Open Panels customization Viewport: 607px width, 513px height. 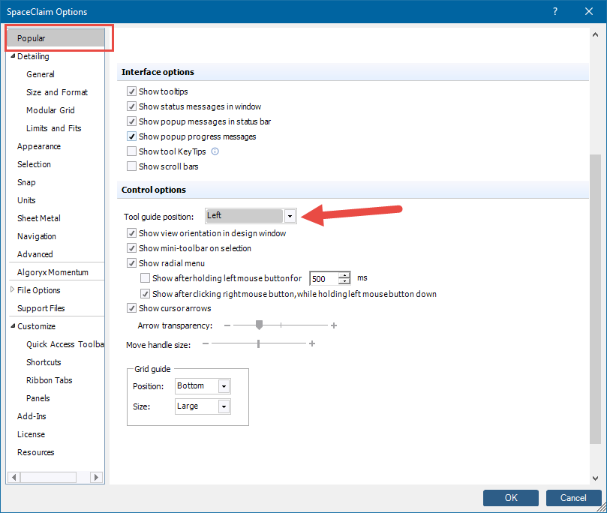[38, 398]
